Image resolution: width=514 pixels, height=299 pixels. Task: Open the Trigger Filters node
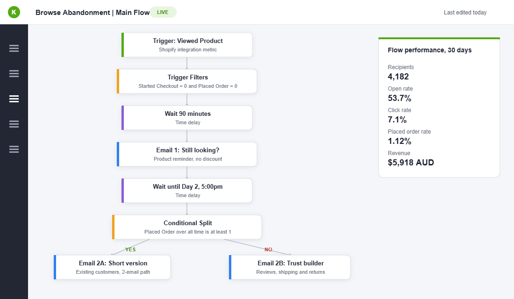point(187,81)
